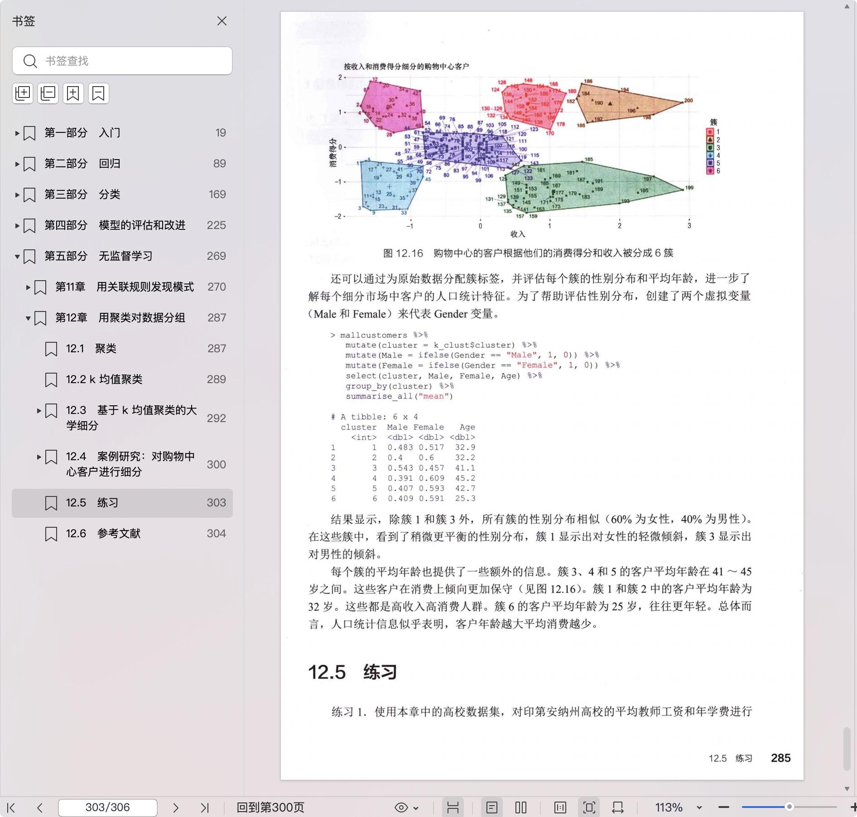Image resolution: width=857 pixels, height=817 pixels.
Task: Expand the 第一部分 入门 bookmark
Action: 17,133
